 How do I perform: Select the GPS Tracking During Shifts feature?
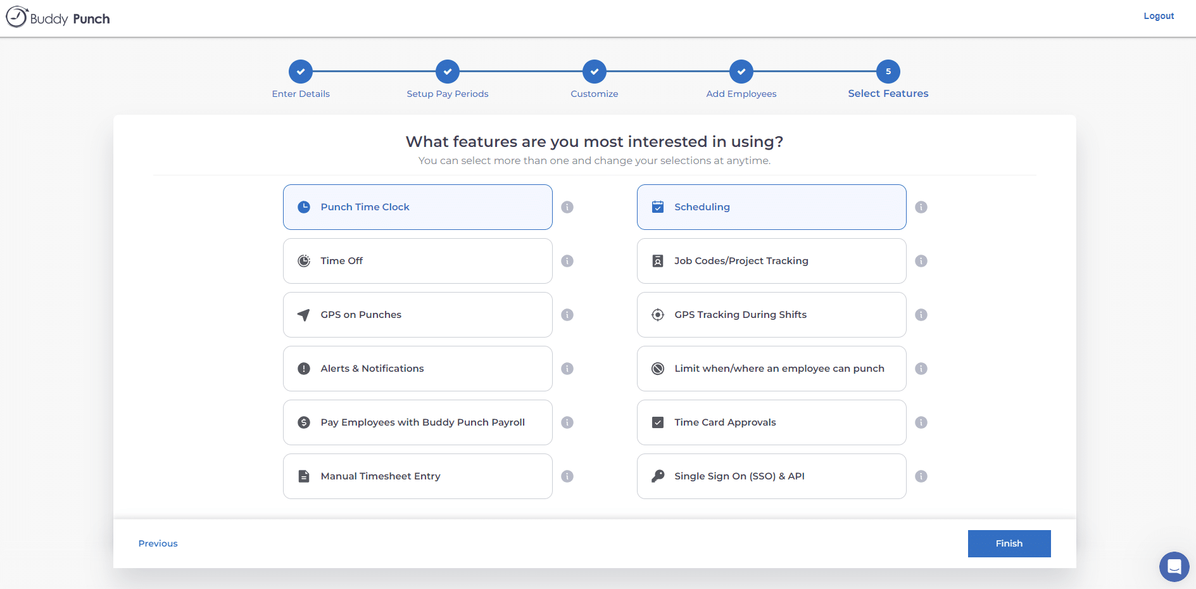(x=772, y=315)
